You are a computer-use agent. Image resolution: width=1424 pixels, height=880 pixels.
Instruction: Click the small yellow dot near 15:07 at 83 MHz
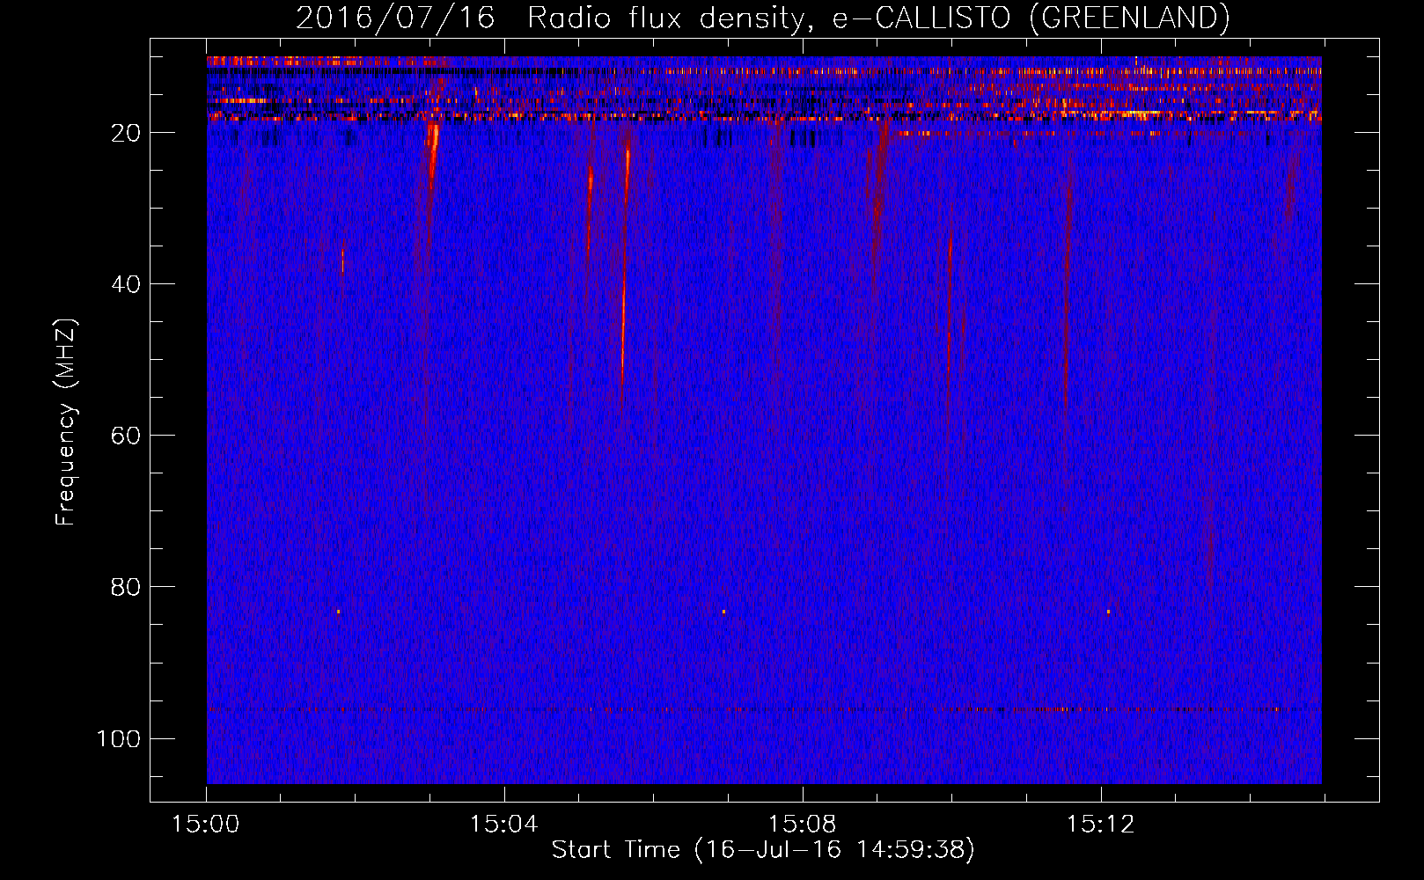pos(723,611)
